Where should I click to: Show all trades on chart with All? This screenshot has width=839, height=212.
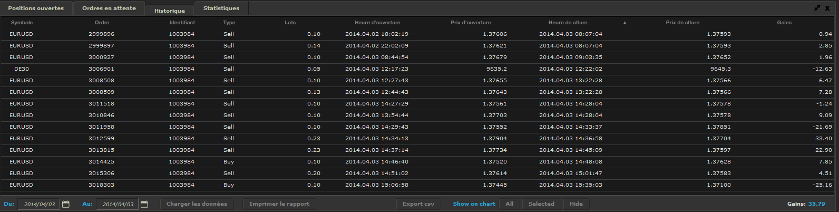point(510,204)
